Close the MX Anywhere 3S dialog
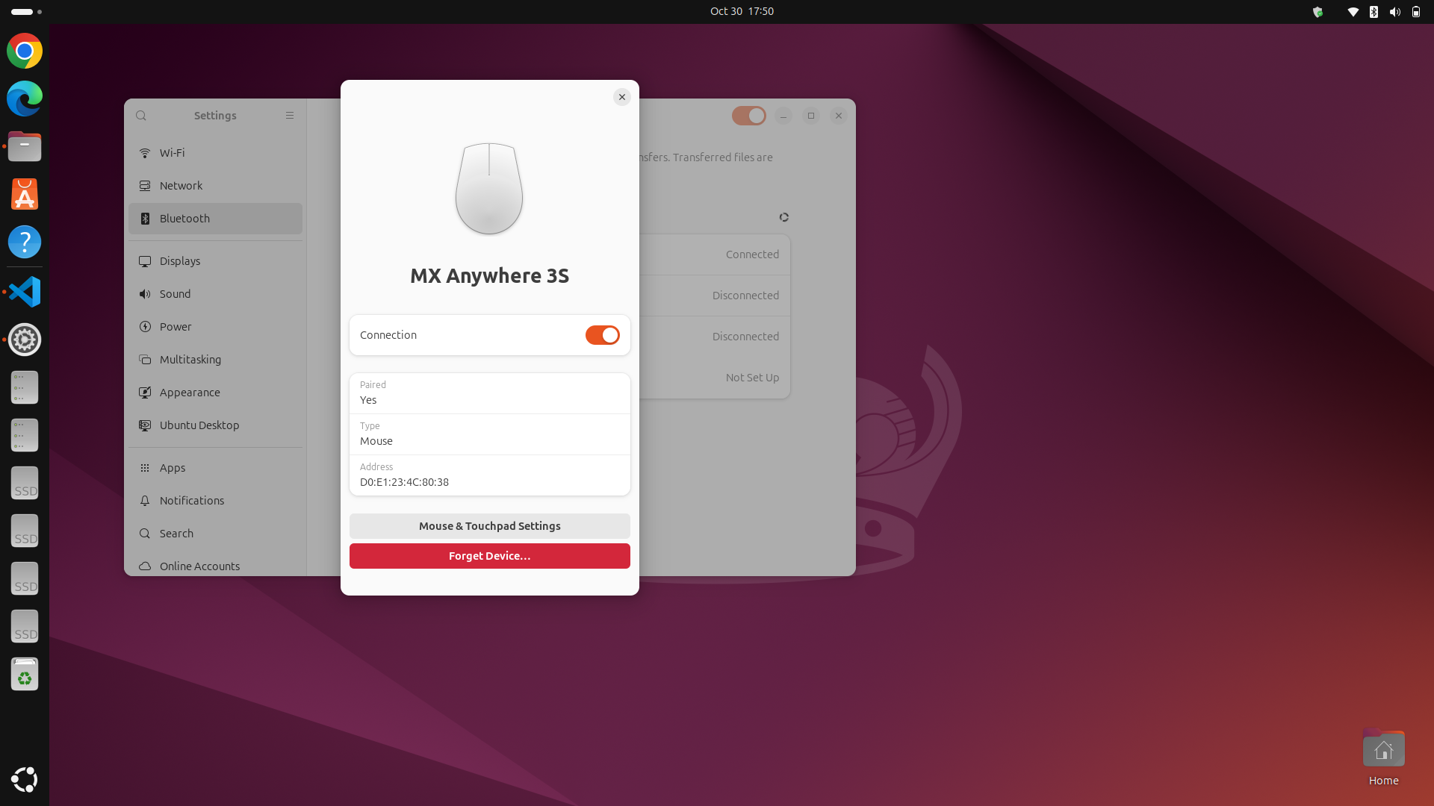This screenshot has height=806, width=1434. pyautogui.click(x=621, y=97)
